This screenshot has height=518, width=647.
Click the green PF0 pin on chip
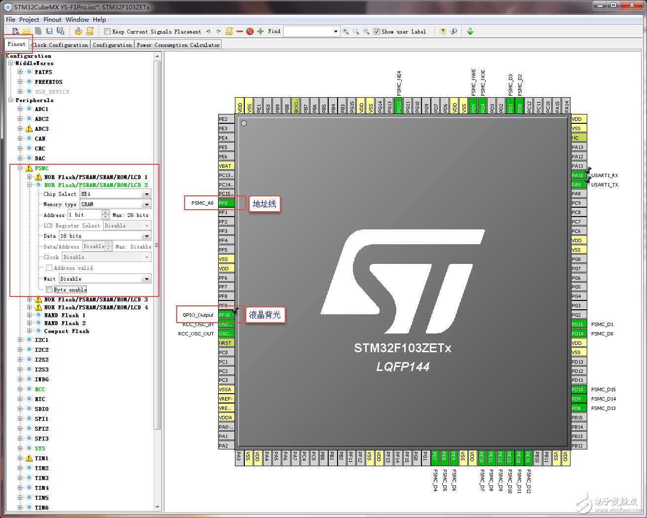coord(226,203)
